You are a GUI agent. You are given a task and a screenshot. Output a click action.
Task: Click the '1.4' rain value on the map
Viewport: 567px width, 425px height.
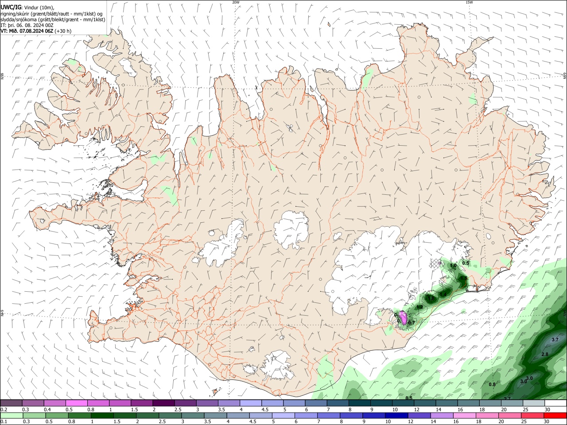pos(443,294)
